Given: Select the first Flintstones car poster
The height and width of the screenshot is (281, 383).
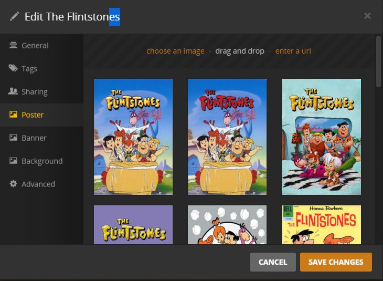Looking at the screenshot, I should [133, 137].
